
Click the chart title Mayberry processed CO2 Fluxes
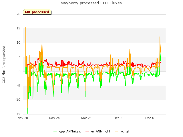(x=91, y=3)
